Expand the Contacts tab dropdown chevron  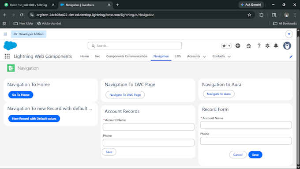(229, 56)
